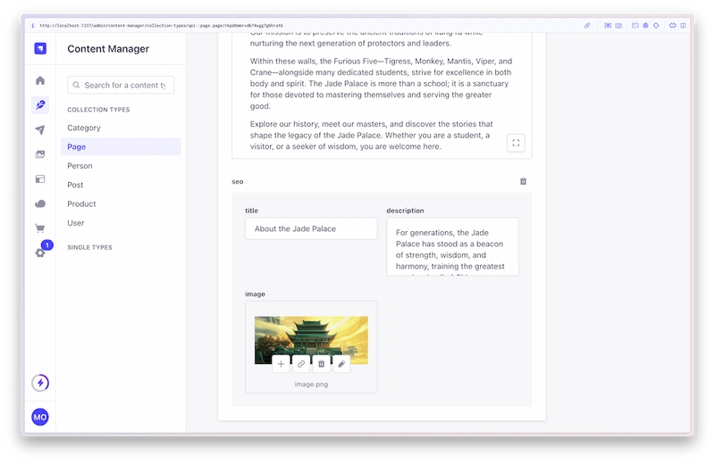Delete the seo component with trash icon
The width and height of the screenshot is (715, 464).
(523, 181)
